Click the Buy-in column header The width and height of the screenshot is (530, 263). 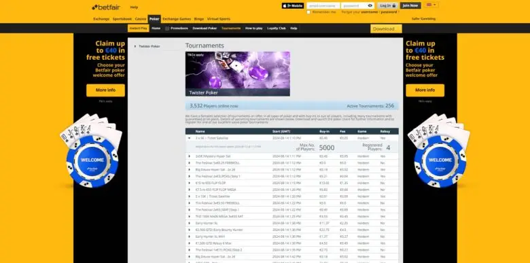[x=325, y=132]
